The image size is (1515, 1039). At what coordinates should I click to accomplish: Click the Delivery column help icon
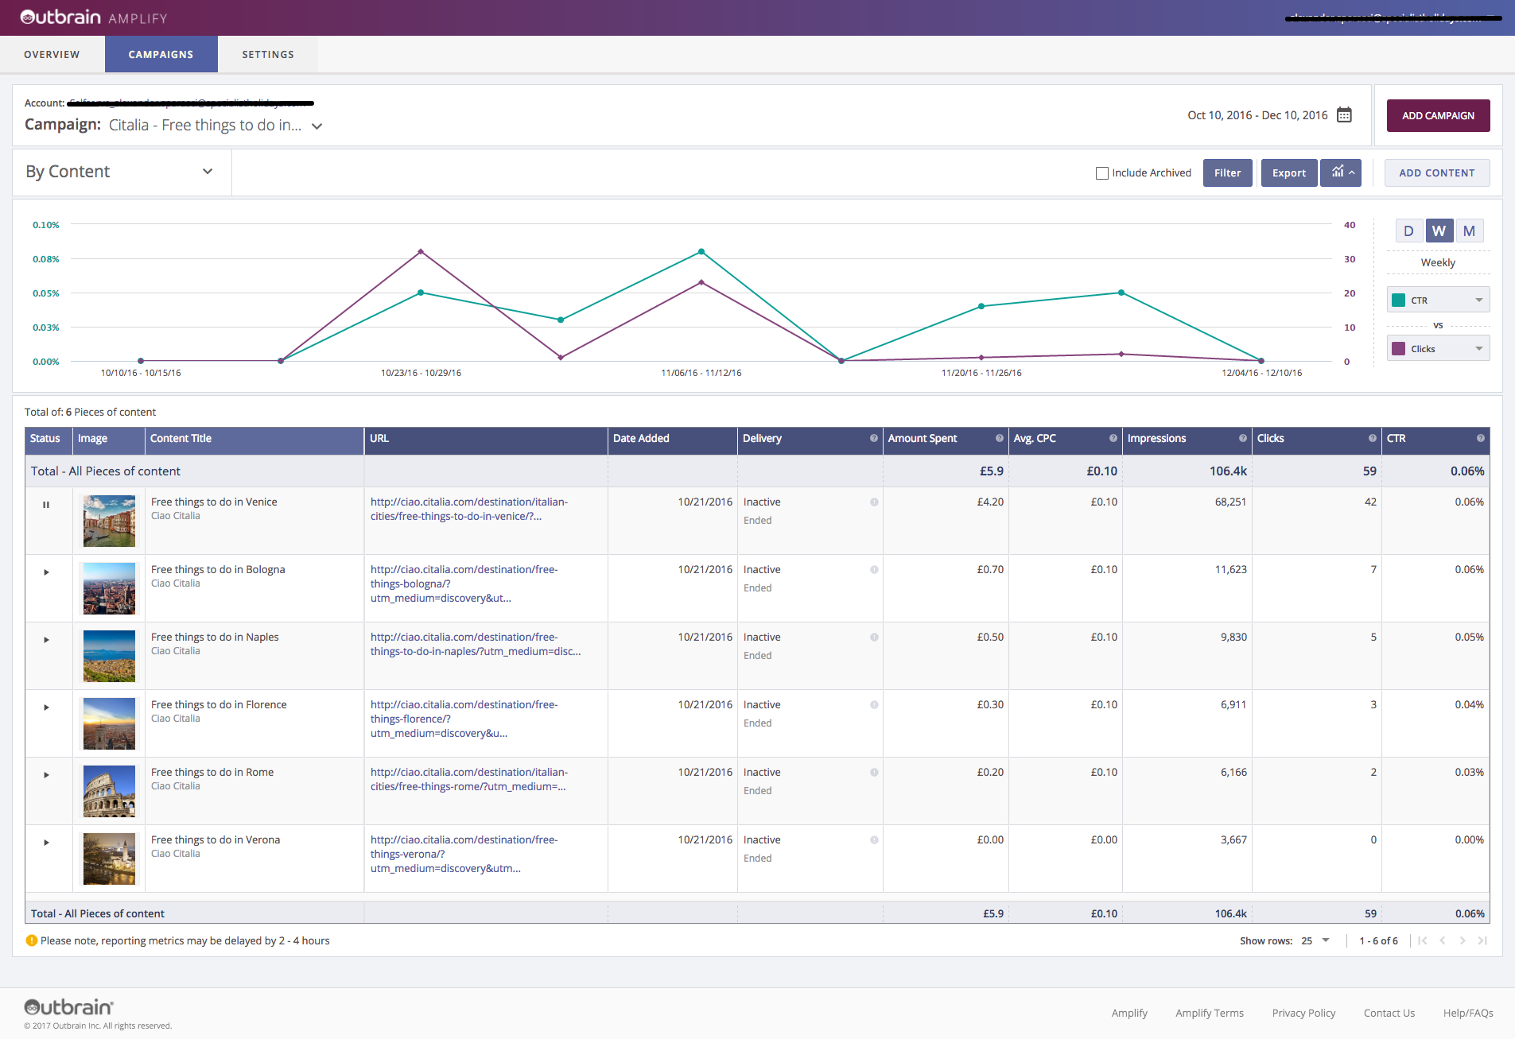[x=874, y=438]
